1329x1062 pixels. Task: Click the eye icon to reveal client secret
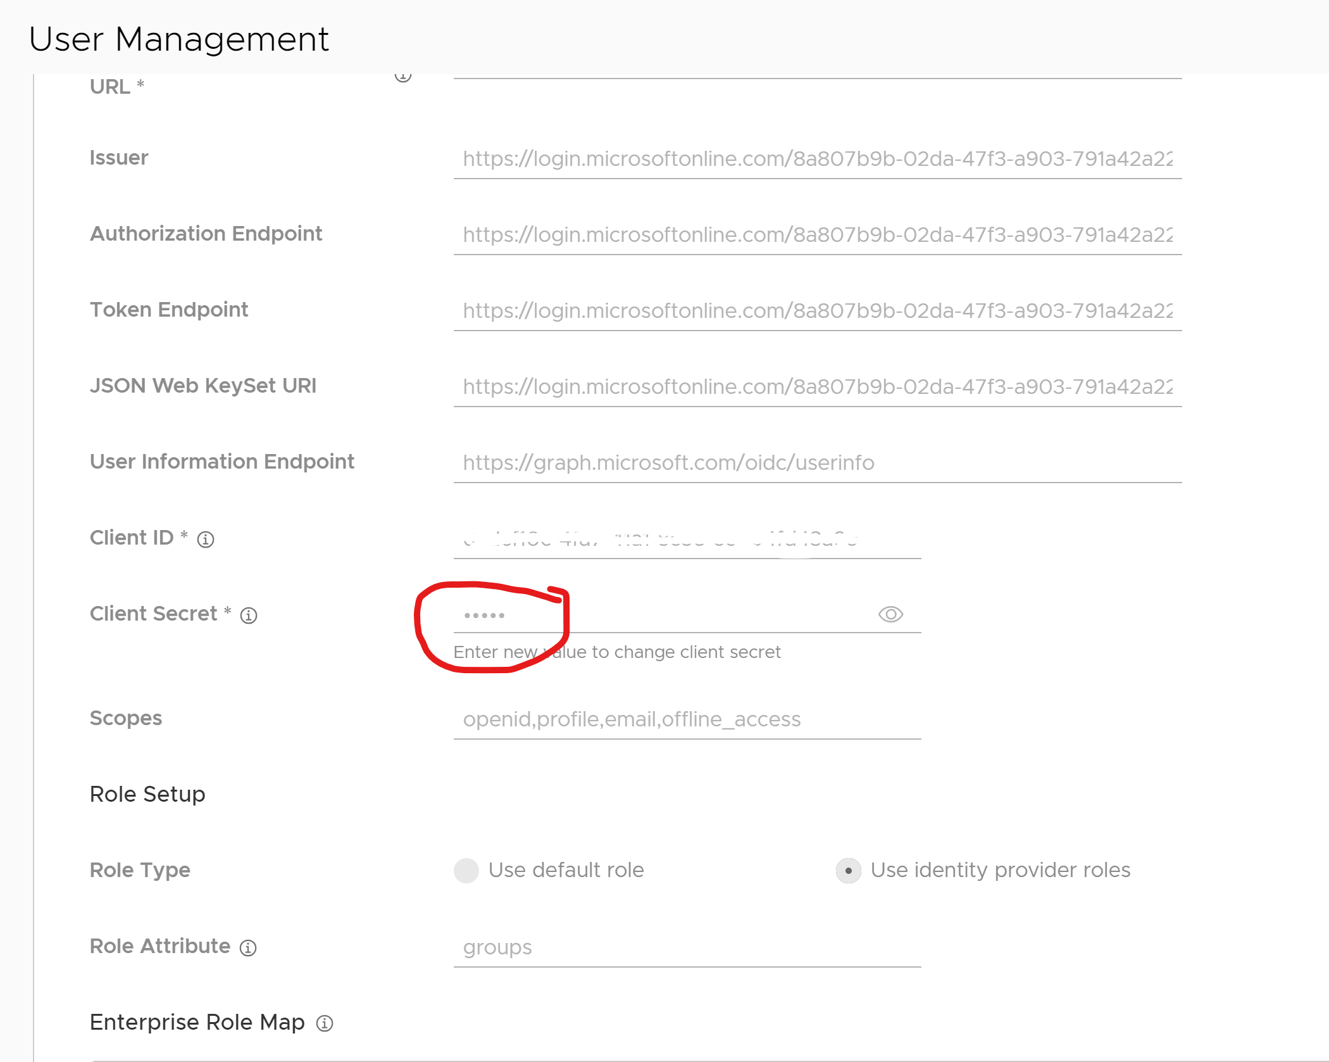tap(890, 614)
